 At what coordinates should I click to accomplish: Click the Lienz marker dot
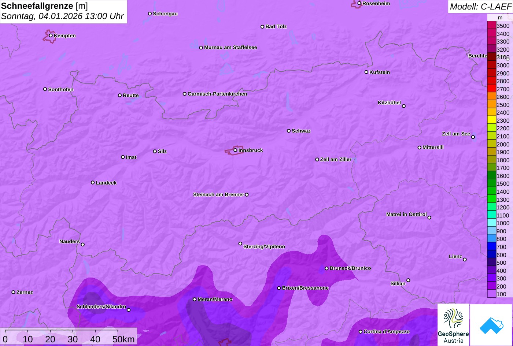[465, 260]
